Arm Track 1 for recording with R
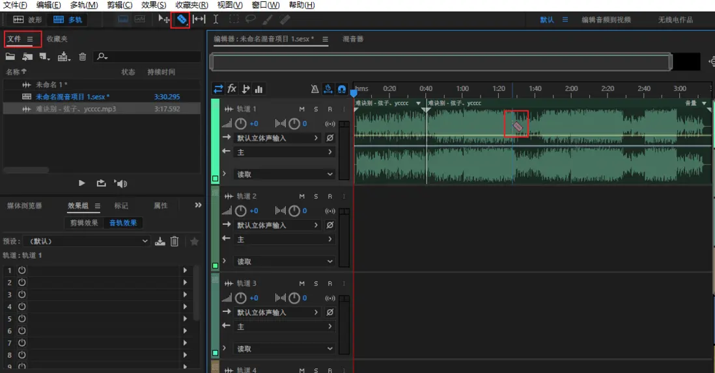 329,109
